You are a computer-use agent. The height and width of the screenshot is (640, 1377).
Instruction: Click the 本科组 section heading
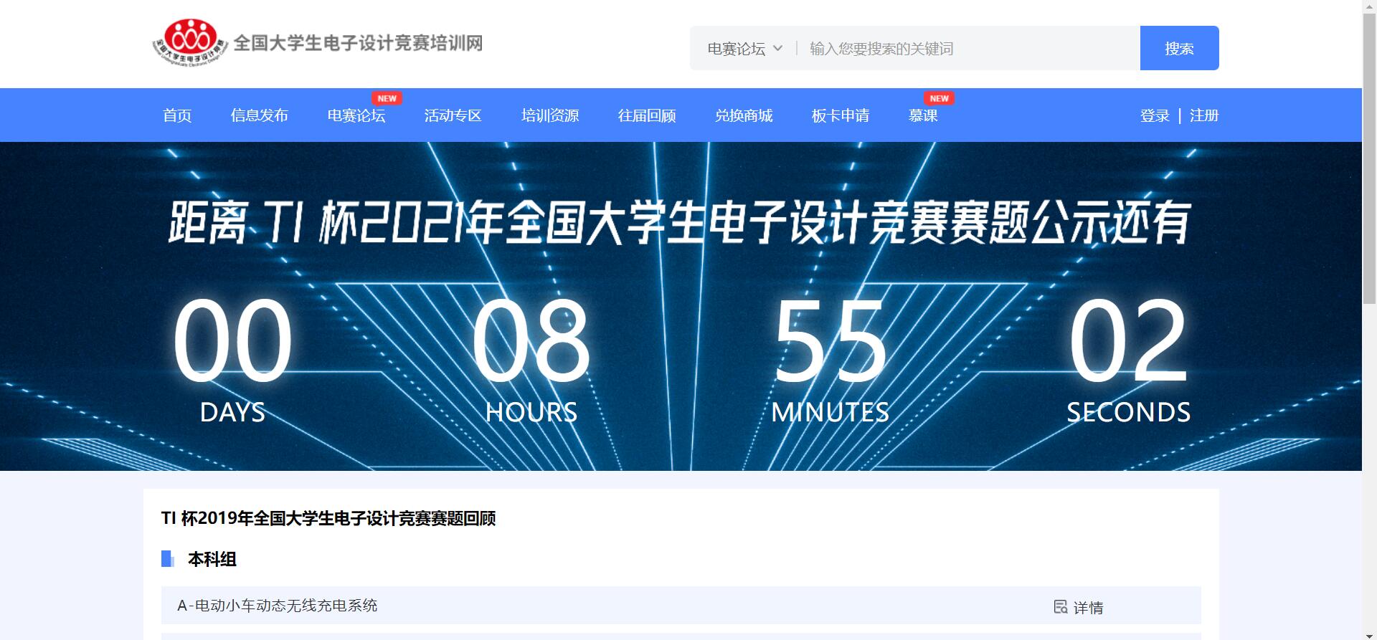212,559
